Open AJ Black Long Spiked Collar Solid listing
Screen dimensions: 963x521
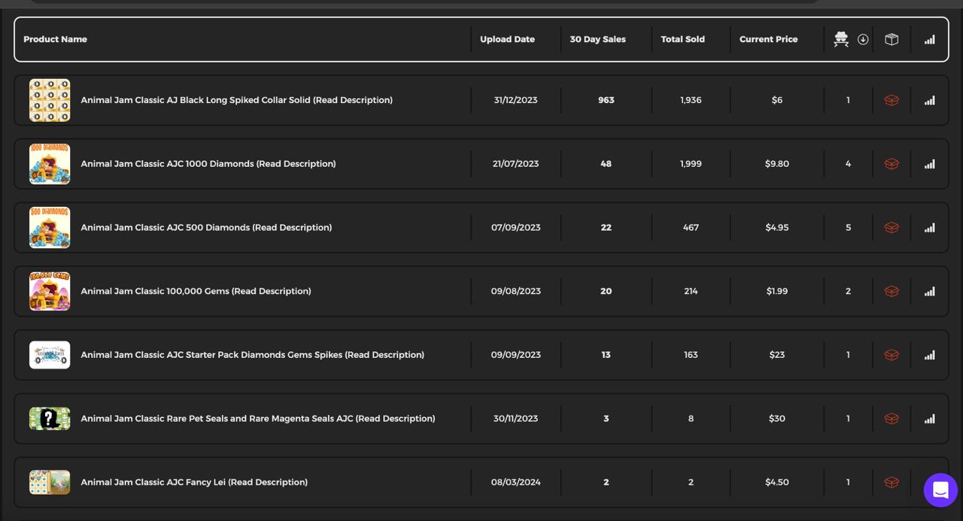coord(237,100)
